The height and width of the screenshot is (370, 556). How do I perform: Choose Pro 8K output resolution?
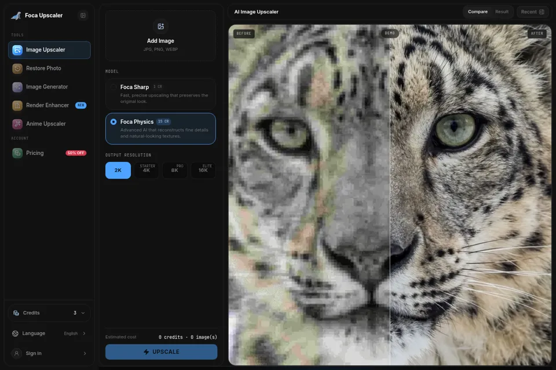pos(175,171)
